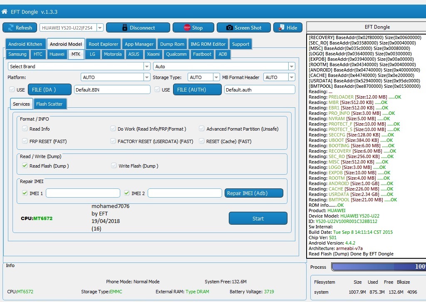
Task: Open the App Manager tab
Action: 139,44
